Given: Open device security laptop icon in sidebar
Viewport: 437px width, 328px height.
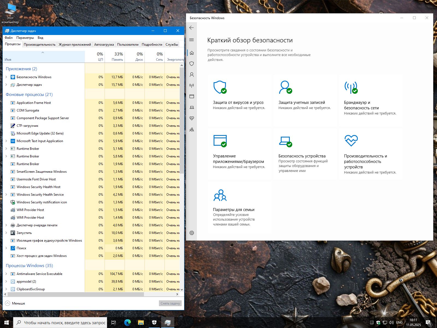Looking at the screenshot, I should tap(191, 107).
